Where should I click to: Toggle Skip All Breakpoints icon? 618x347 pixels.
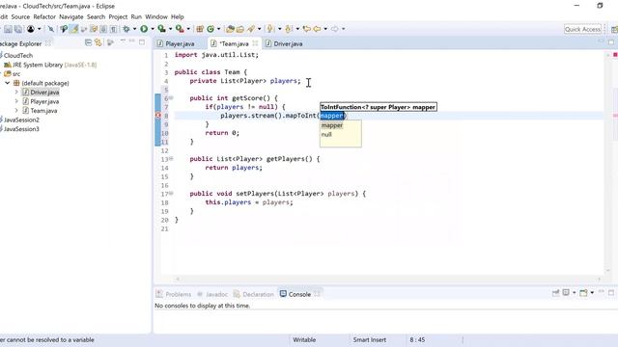click(51, 29)
